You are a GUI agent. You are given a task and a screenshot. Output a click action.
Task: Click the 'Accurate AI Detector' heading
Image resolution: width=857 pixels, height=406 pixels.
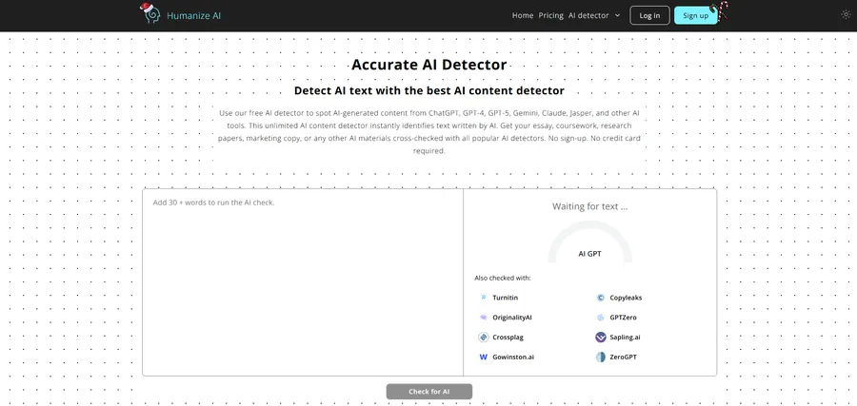click(x=429, y=65)
